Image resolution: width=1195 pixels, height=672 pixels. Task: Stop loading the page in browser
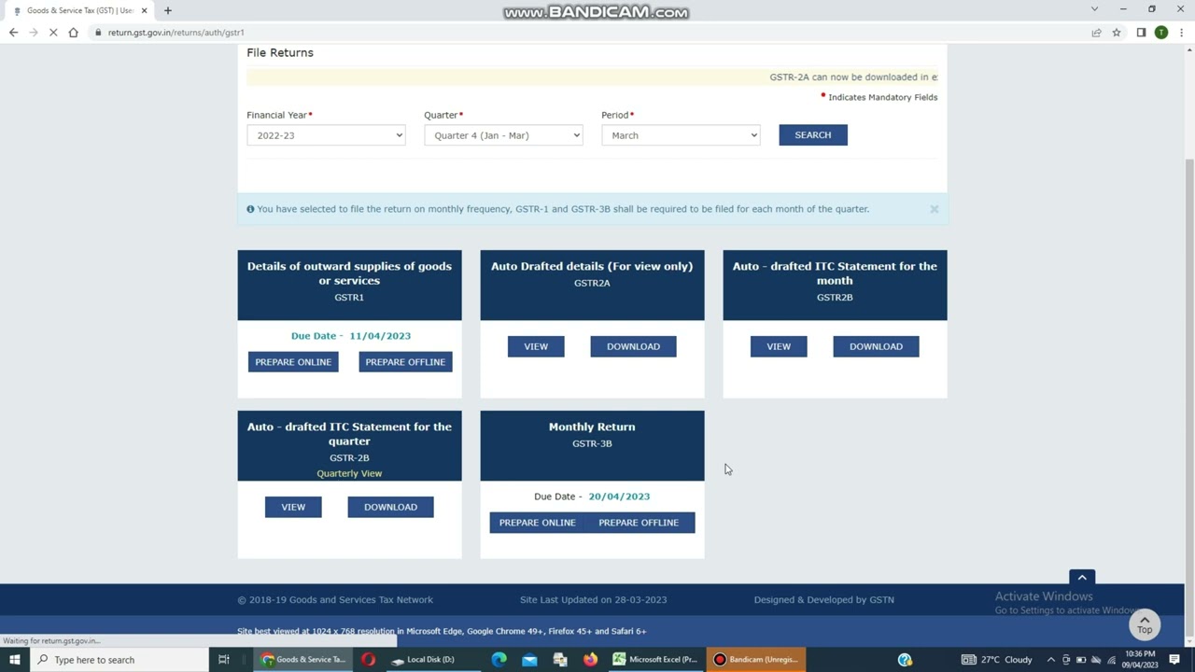53,33
